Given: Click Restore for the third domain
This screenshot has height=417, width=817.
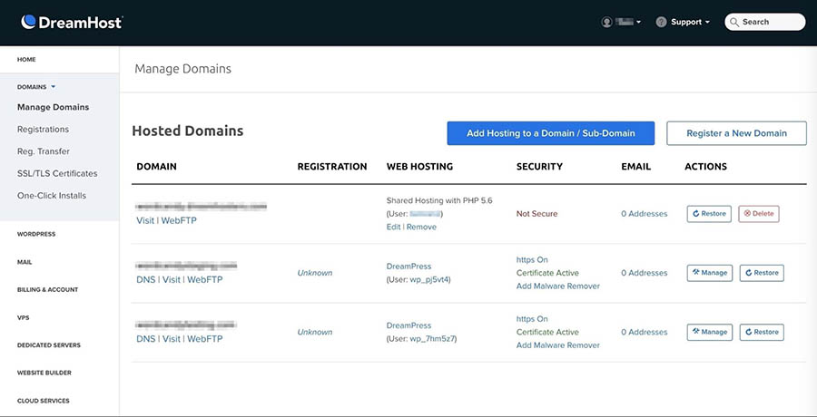Looking at the screenshot, I should coord(762,332).
